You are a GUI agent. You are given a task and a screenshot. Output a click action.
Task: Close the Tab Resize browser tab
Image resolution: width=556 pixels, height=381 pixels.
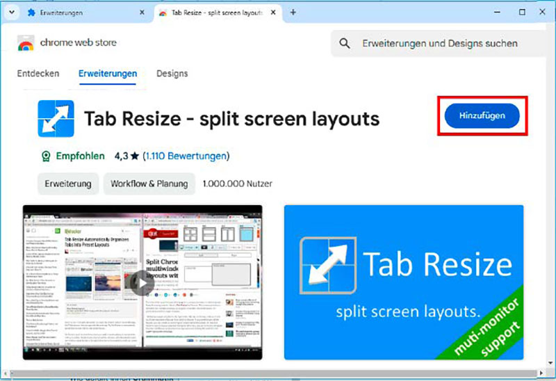(x=273, y=13)
